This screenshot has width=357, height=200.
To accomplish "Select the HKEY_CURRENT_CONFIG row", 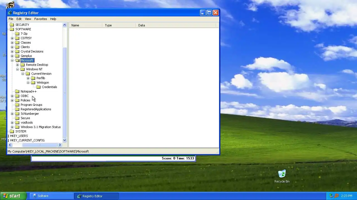I will click(x=27, y=140).
